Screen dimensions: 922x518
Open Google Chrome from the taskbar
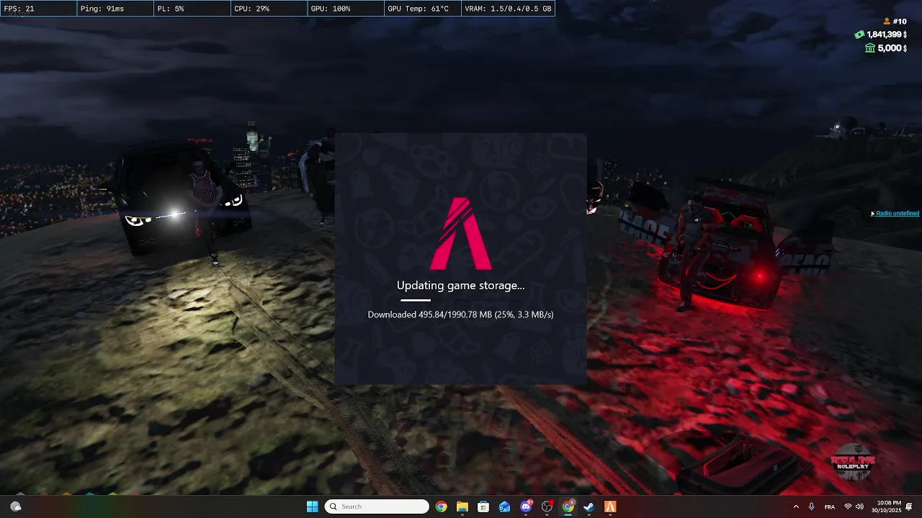point(441,506)
